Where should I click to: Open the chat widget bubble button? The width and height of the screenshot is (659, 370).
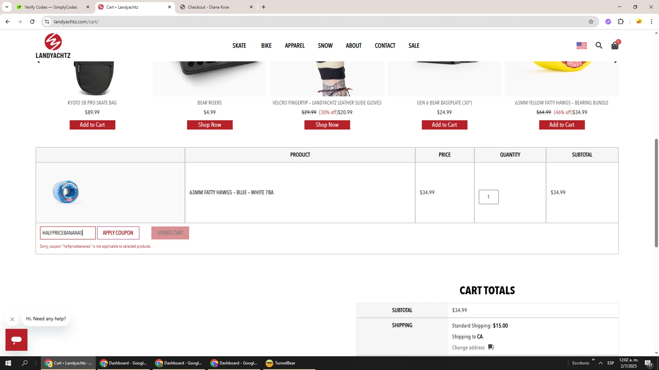tap(16, 340)
